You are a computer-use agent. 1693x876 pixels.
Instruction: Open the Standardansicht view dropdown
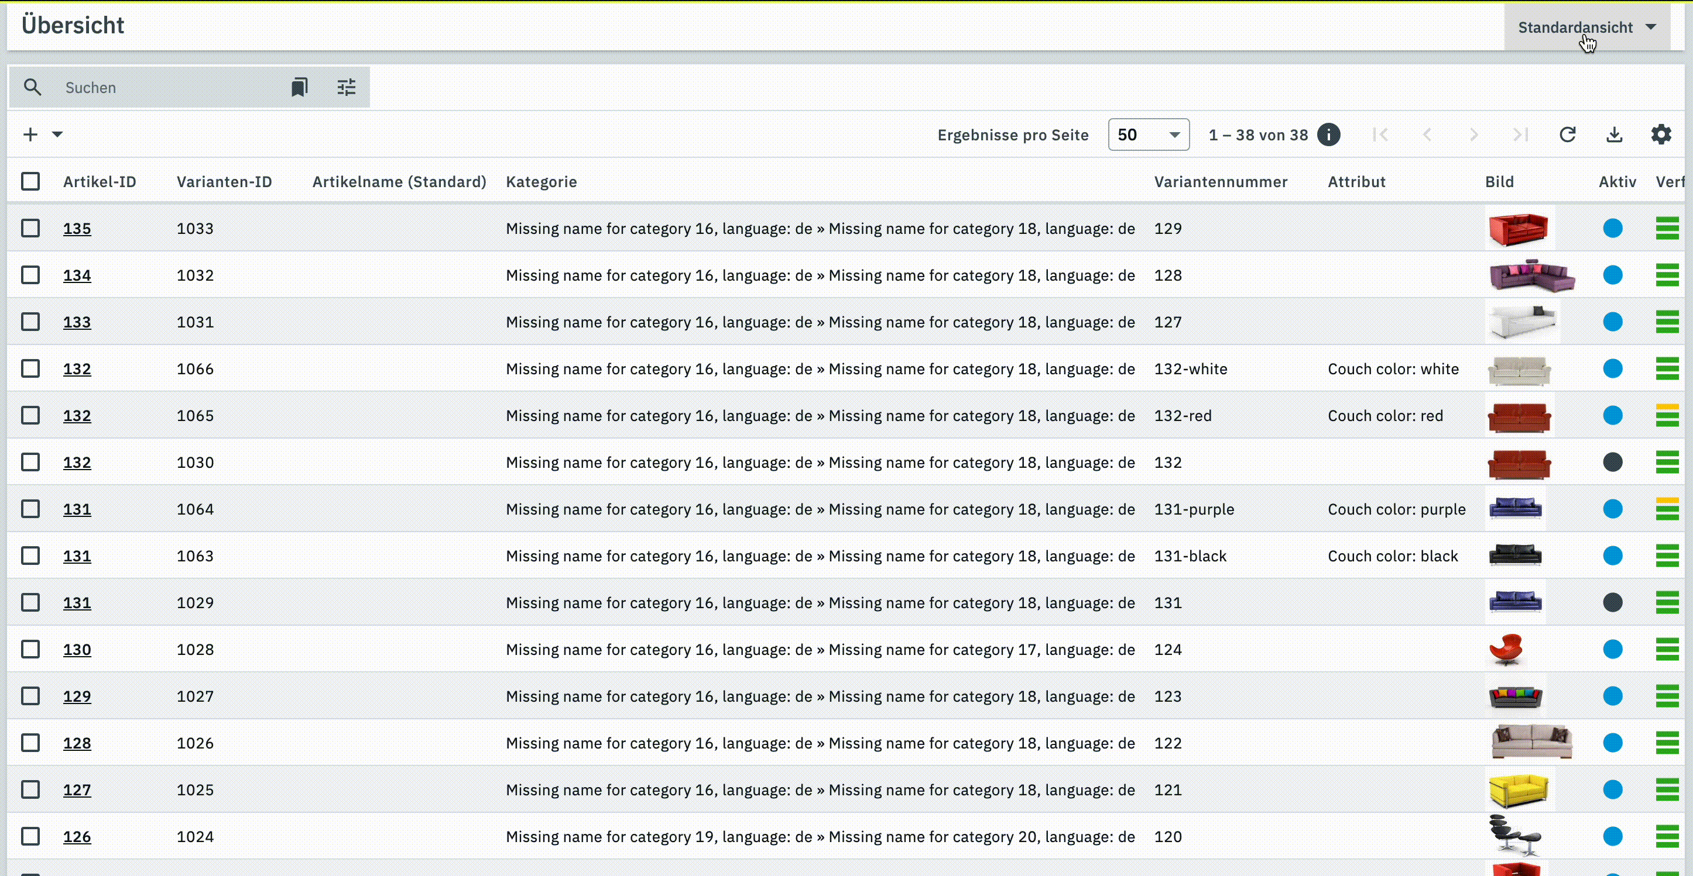tap(1586, 27)
